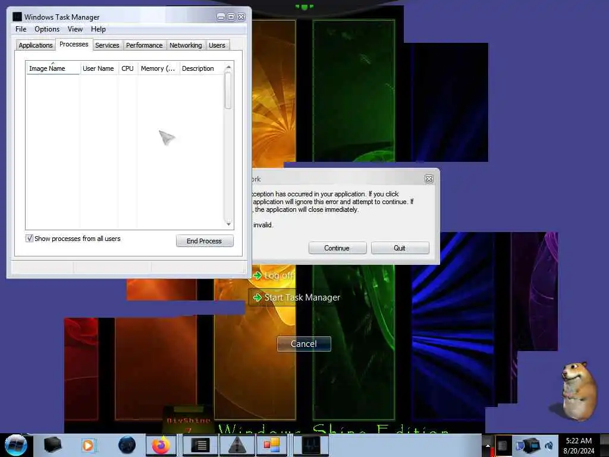609x457 pixels.
Task: Open the Windows Start orb
Action: click(16, 445)
